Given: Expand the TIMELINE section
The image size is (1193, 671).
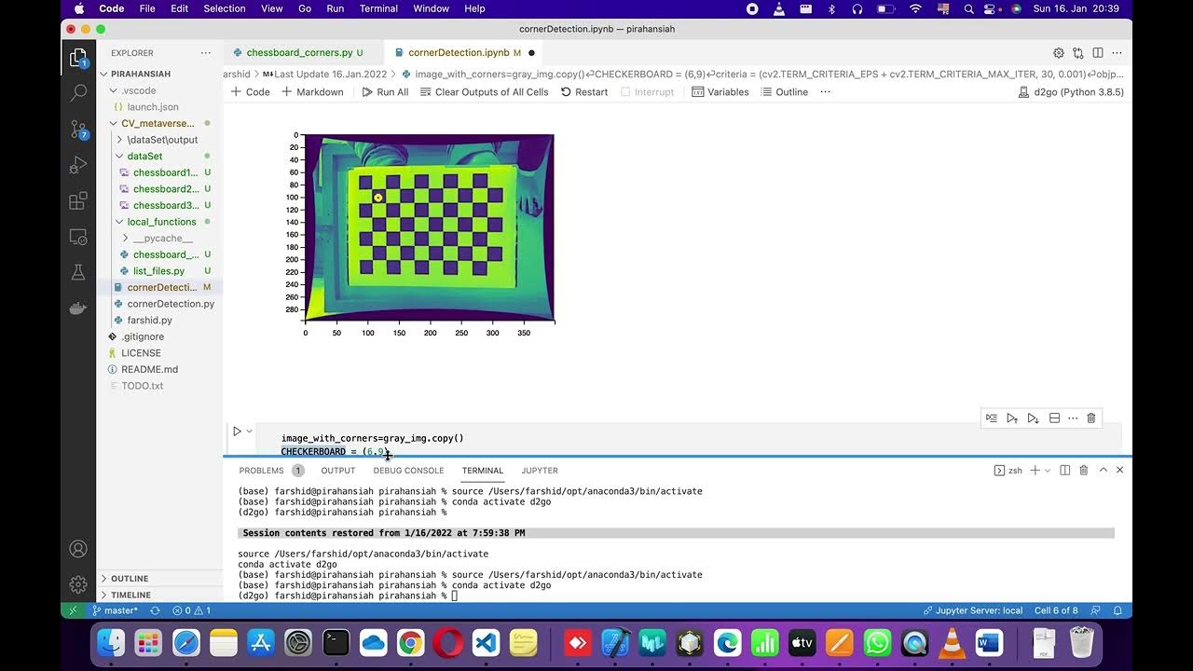Looking at the screenshot, I should point(130,595).
